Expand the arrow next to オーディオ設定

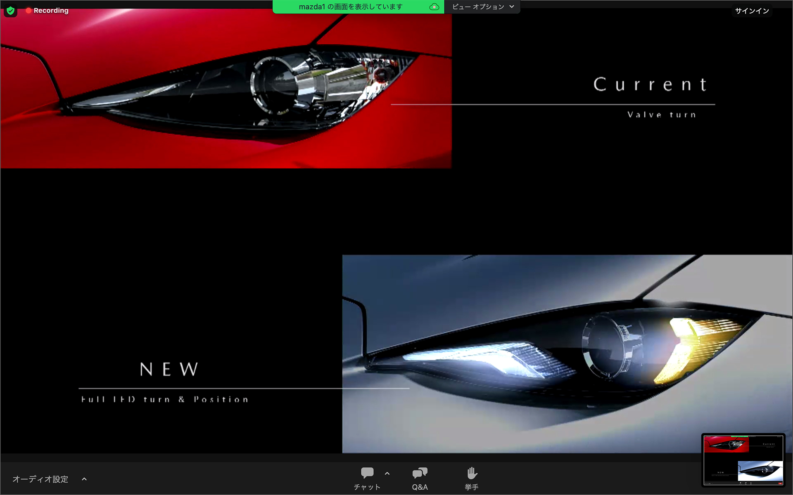click(84, 479)
